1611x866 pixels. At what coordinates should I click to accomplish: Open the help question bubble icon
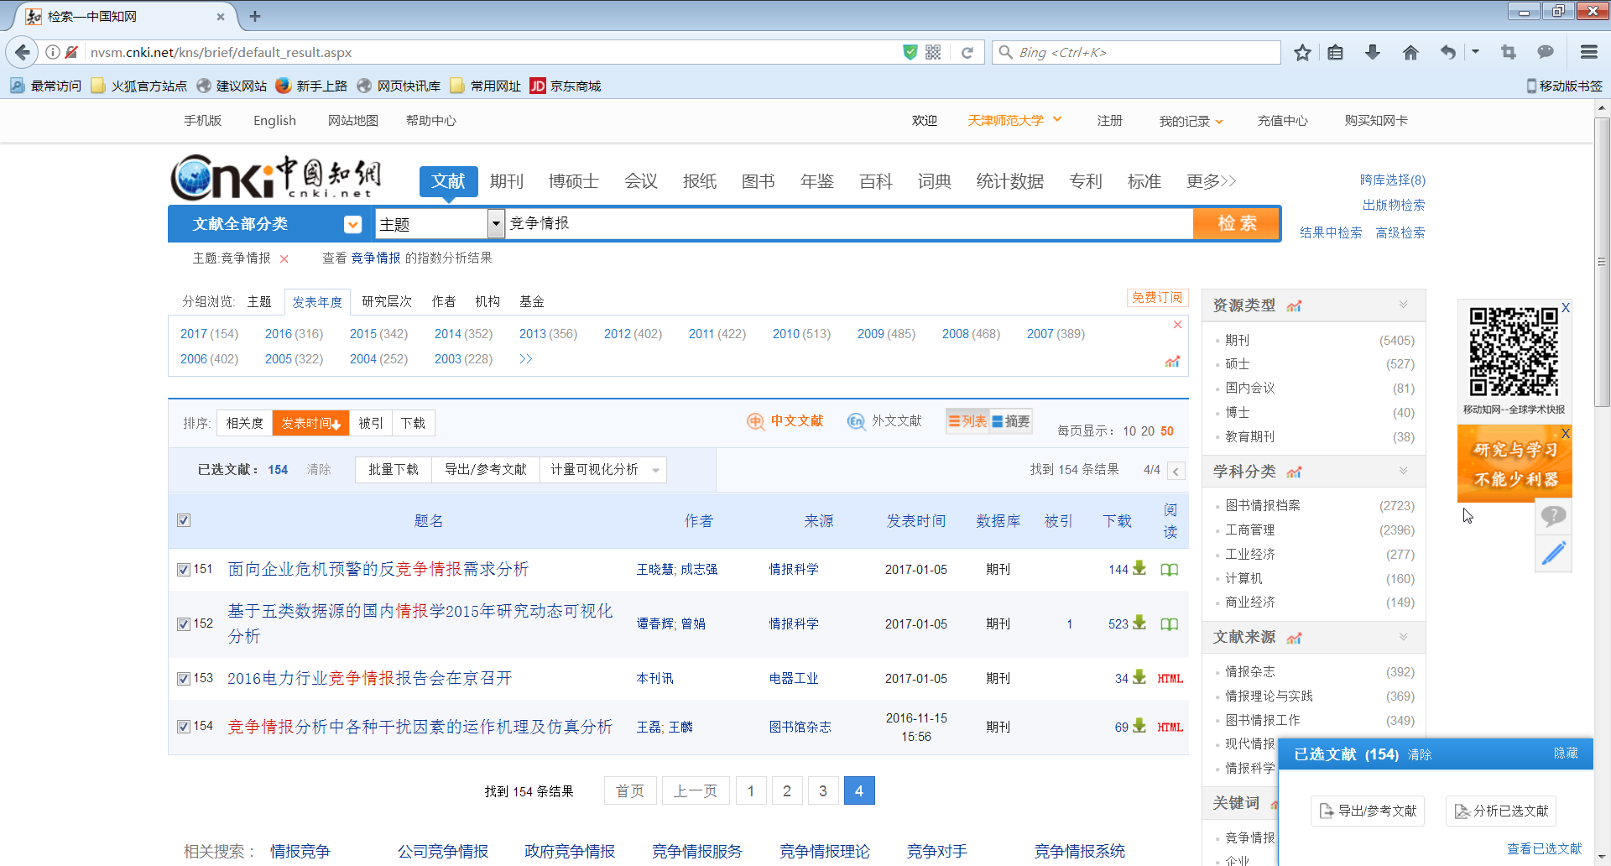coord(1553,515)
